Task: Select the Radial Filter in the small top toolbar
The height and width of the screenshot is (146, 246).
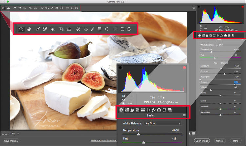Action: [x=62, y=8]
